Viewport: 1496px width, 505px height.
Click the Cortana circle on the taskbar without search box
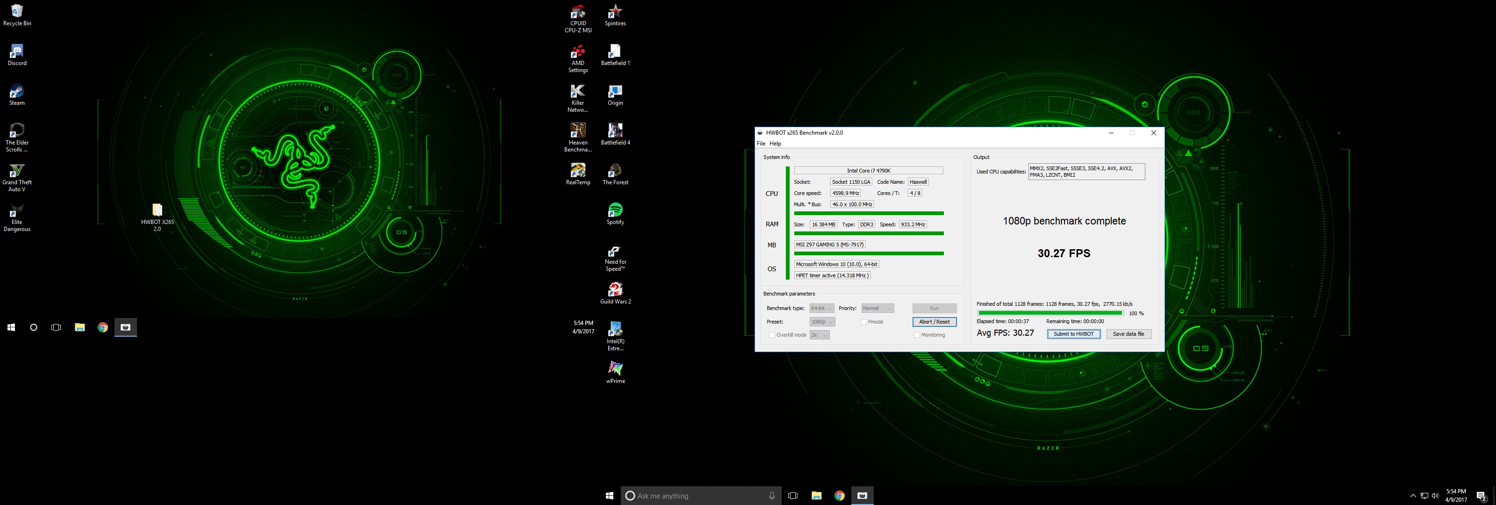tap(34, 327)
